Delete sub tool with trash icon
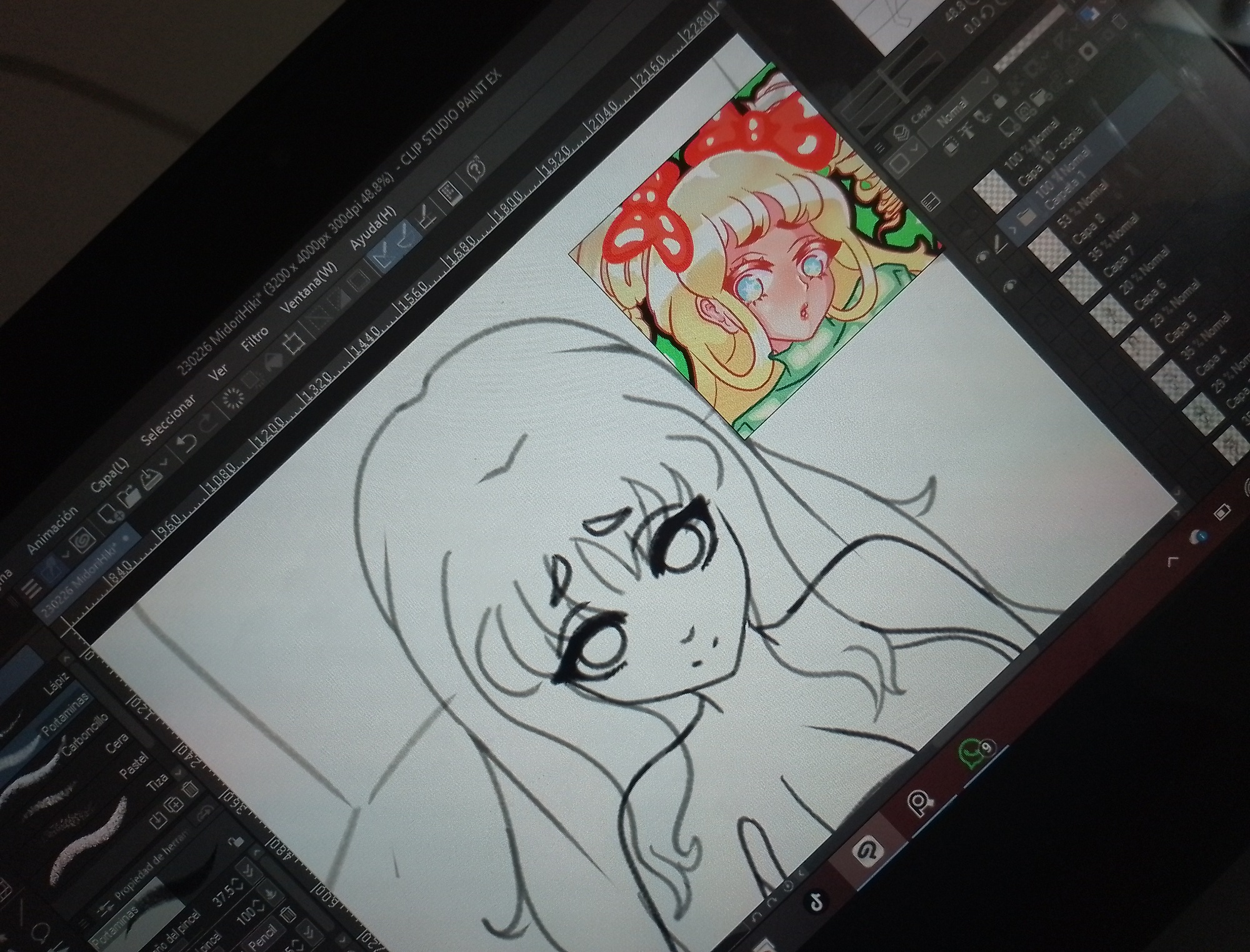Screen dimensions: 1250x952 click(191, 789)
